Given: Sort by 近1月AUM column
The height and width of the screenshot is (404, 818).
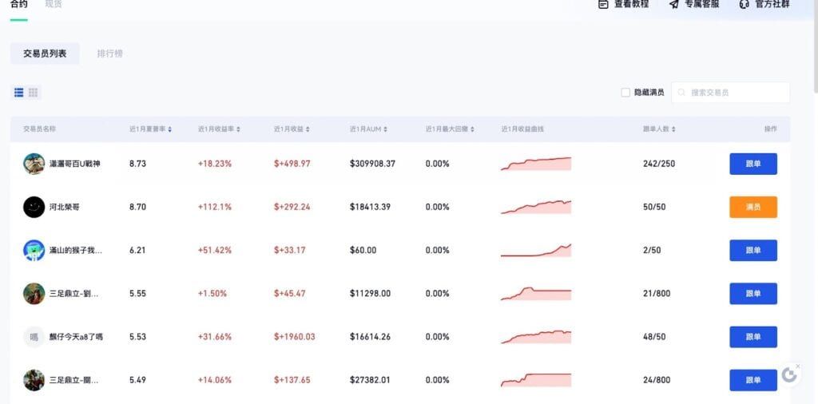Looking at the screenshot, I should point(387,129).
